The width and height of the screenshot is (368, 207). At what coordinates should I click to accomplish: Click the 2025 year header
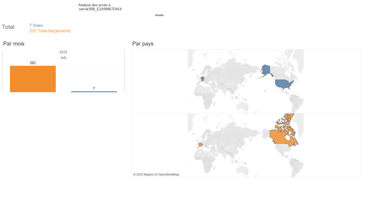(x=63, y=52)
